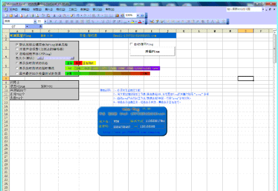Click the Print icon in standard toolbar
This screenshot has height=191, width=278.
click(32, 16)
